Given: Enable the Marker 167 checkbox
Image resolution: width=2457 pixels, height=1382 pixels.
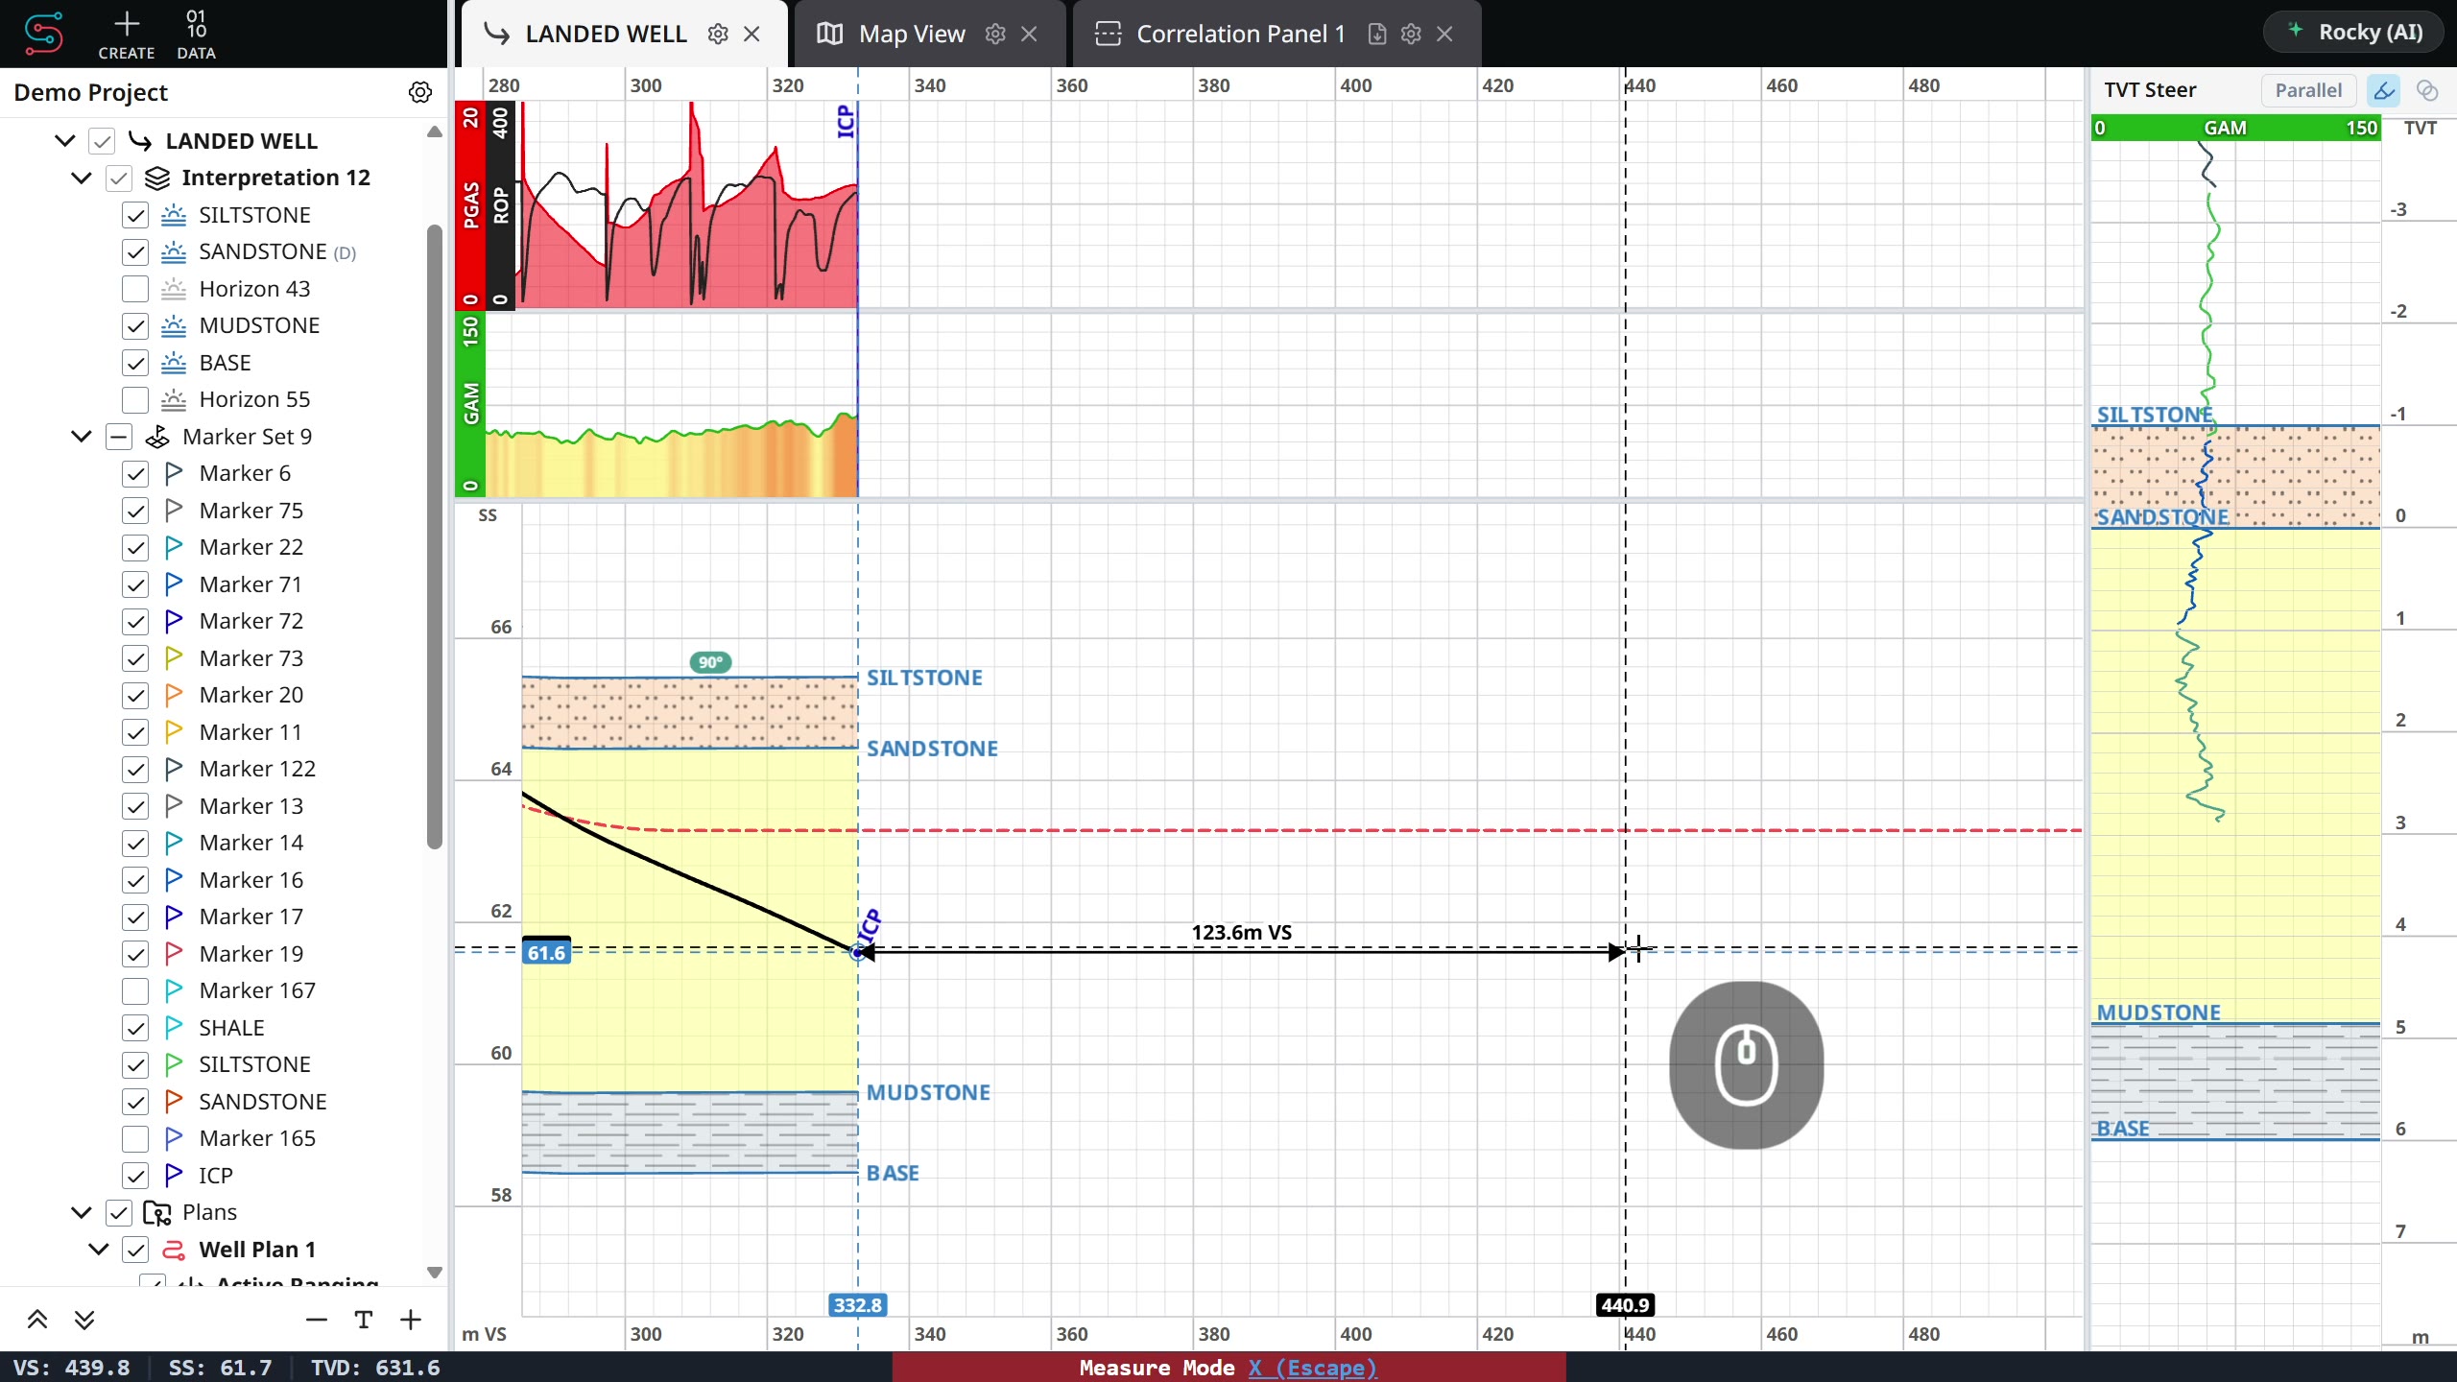Looking at the screenshot, I should [135, 990].
